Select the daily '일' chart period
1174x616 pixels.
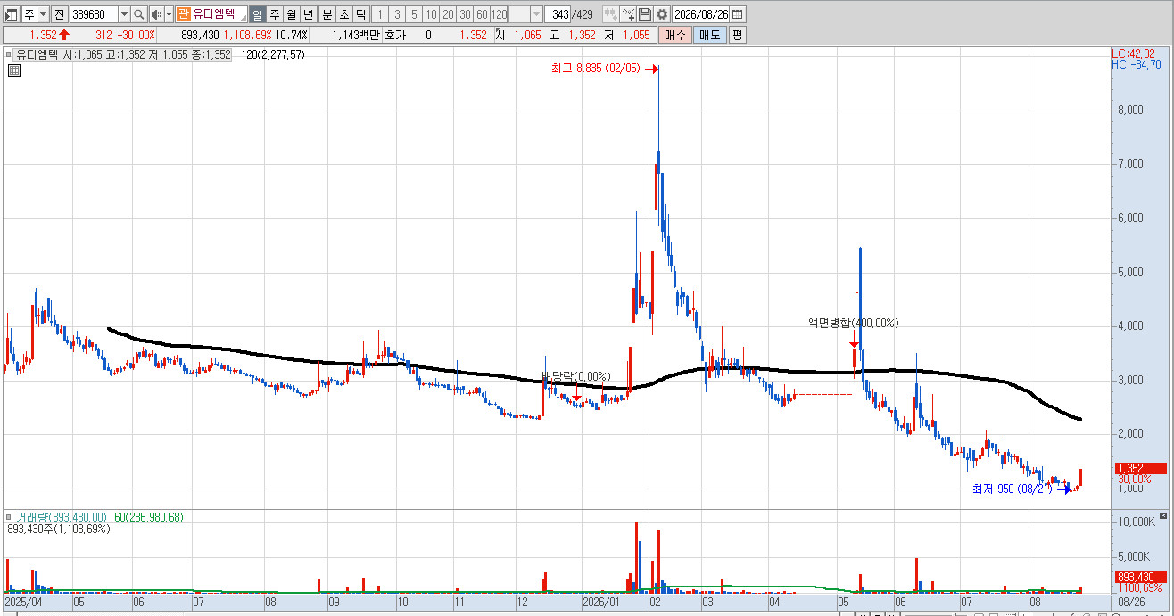[x=257, y=14]
